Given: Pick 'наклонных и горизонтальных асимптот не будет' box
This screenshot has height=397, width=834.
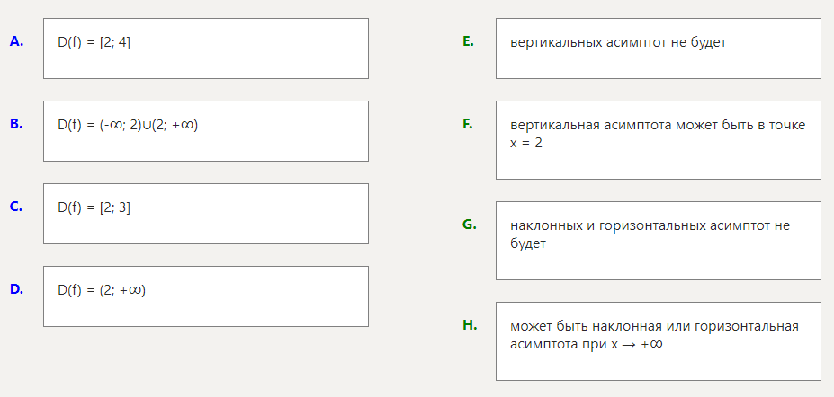Looking at the screenshot, I should click(658, 241).
